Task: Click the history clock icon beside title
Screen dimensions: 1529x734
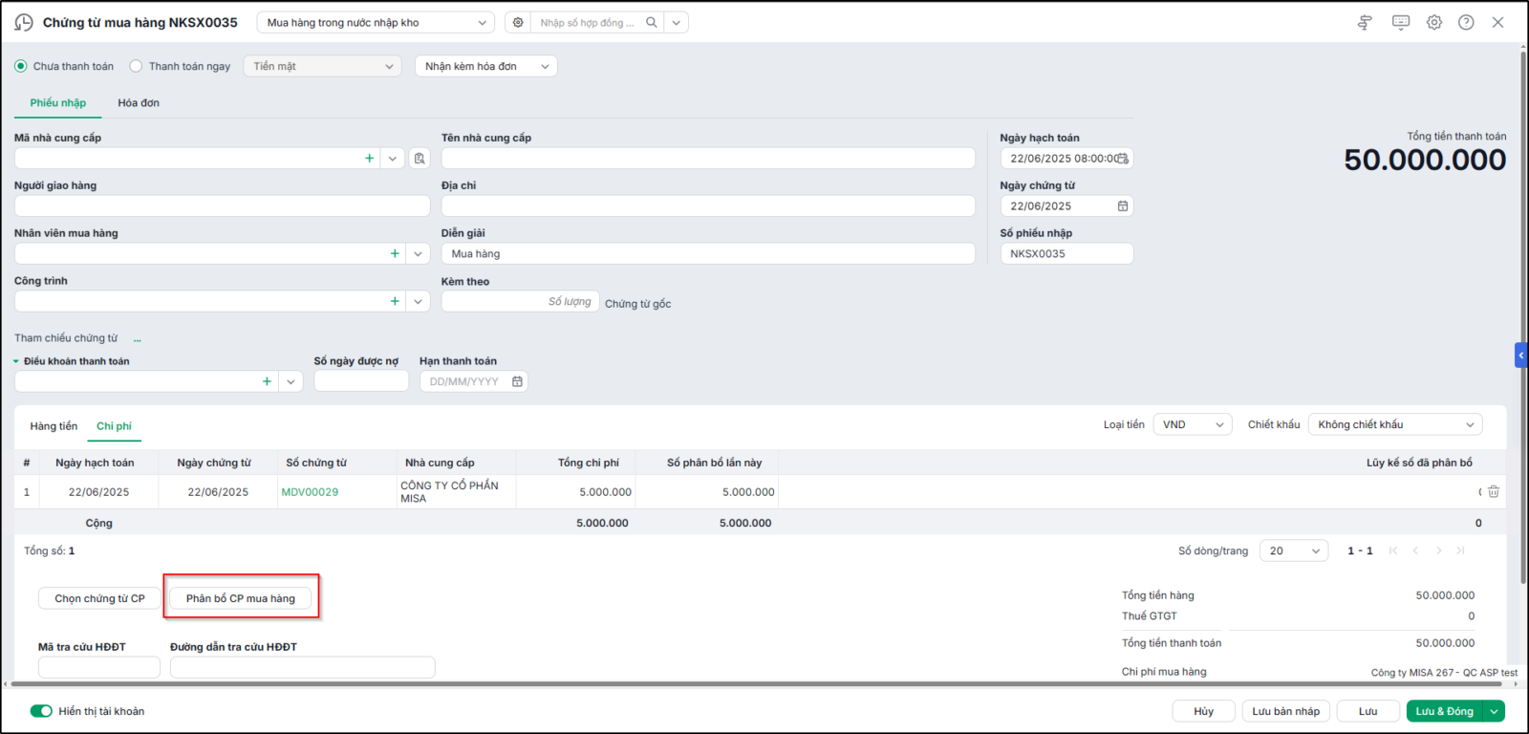Action: tap(24, 22)
